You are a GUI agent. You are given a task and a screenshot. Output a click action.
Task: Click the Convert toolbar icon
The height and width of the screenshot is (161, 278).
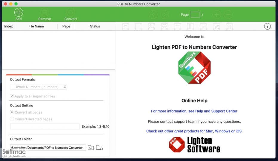pos(70,13)
